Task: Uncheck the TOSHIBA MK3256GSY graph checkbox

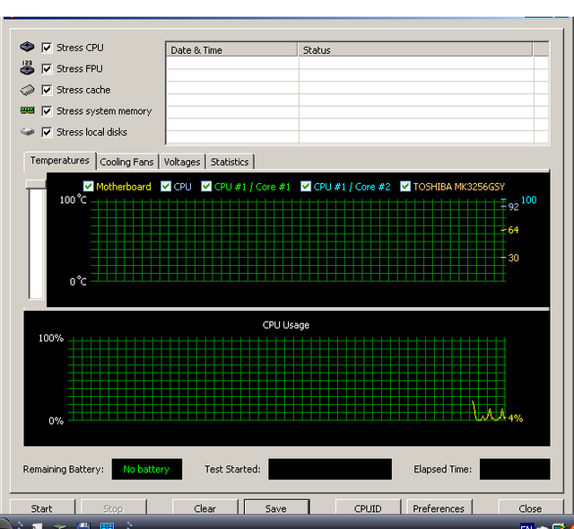Action: point(405,187)
